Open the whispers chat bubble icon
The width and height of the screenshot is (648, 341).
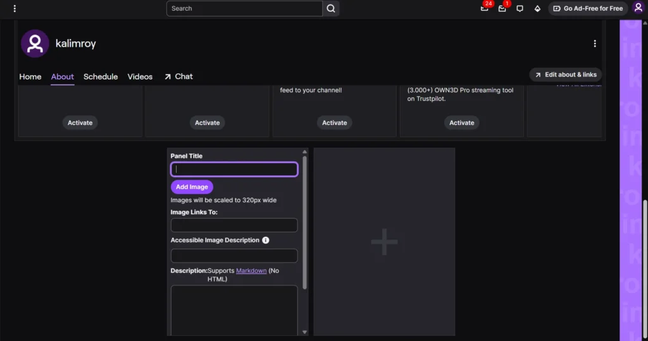click(520, 8)
